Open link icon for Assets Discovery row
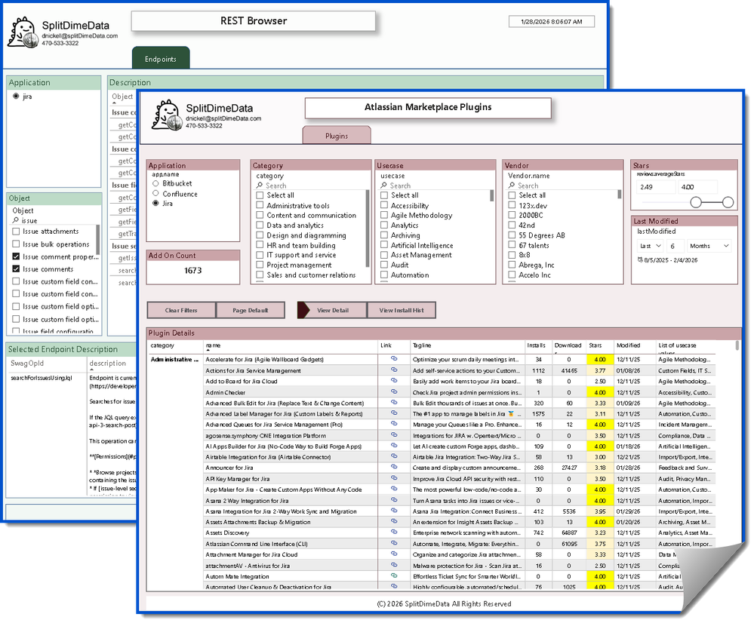The image size is (754, 623). (x=394, y=532)
